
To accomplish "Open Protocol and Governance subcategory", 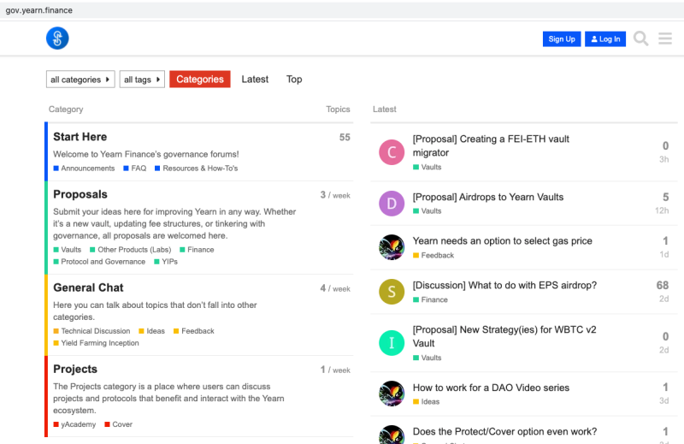I will coord(99,262).
